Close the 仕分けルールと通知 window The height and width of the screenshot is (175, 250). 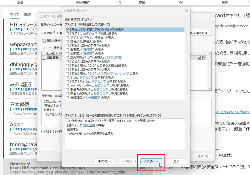point(211,16)
